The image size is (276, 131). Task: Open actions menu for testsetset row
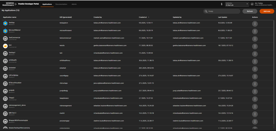tap(255, 69)
